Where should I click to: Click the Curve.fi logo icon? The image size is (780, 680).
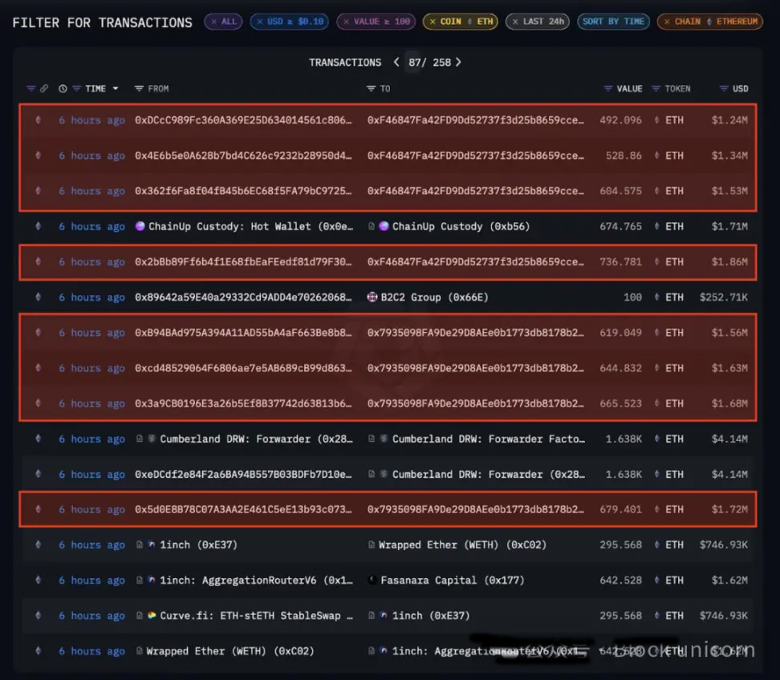(152, 615)
